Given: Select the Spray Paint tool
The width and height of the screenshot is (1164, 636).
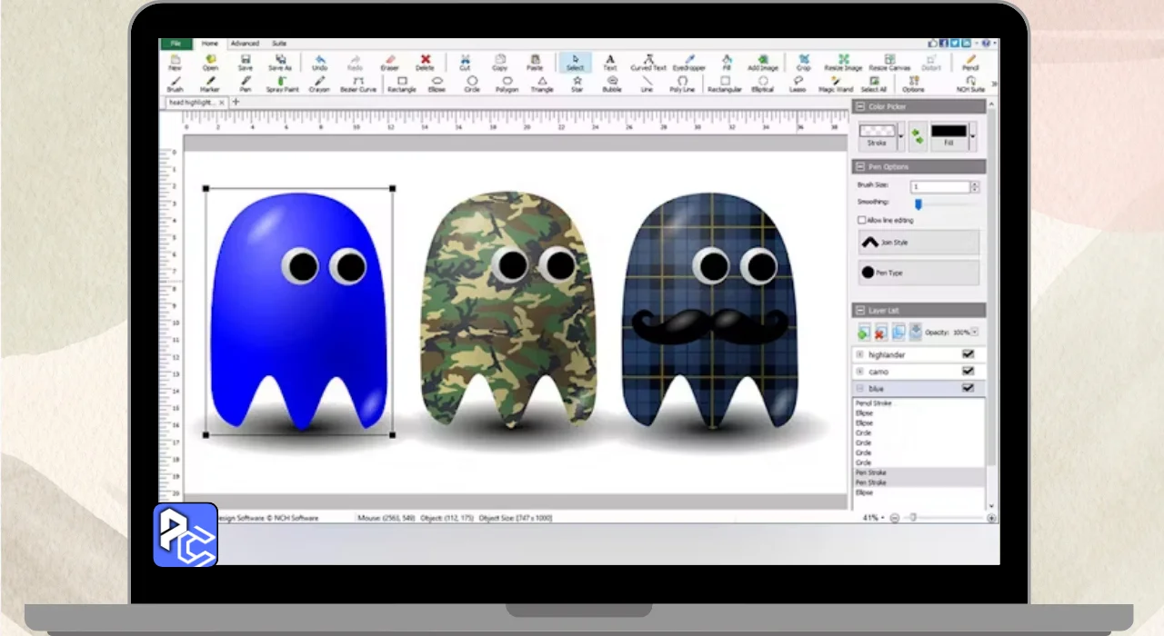Looking at the screenshot, I should (282, 84).
